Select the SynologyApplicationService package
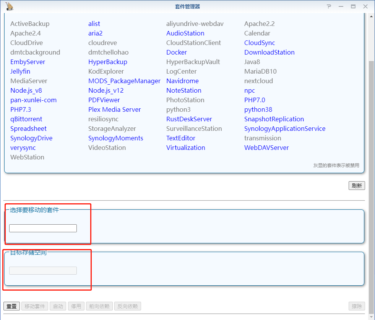 pyautogui.click(x=285, y=129)
